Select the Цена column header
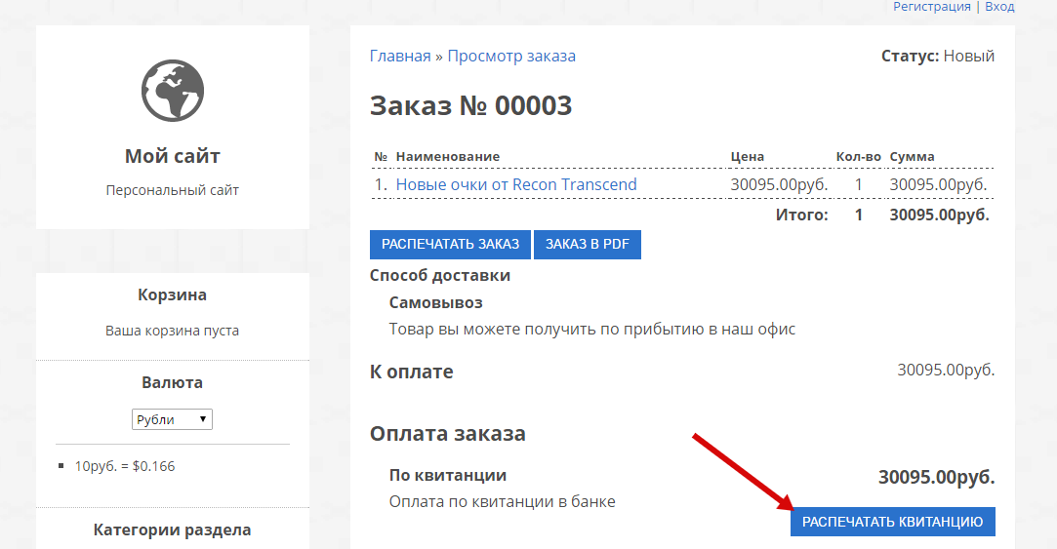 (747, 156)
